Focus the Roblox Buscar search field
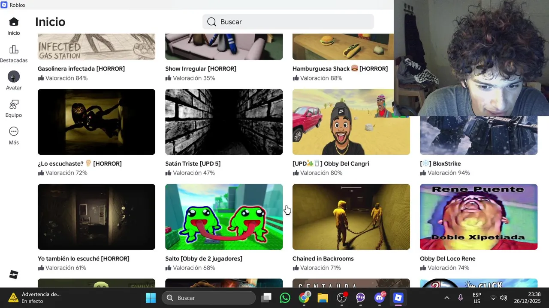This screenshot has width=549, height=308. [288, 22]
